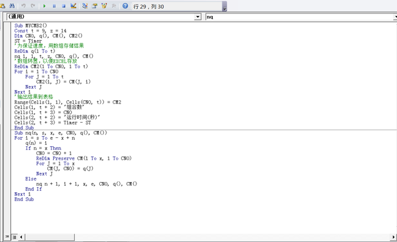Viewport: 397px width, 242px height.
Task: Click the line 'Sub nq(n, s, x, e, CNO, q(), CM())'
Action: (x=61, y=133)
